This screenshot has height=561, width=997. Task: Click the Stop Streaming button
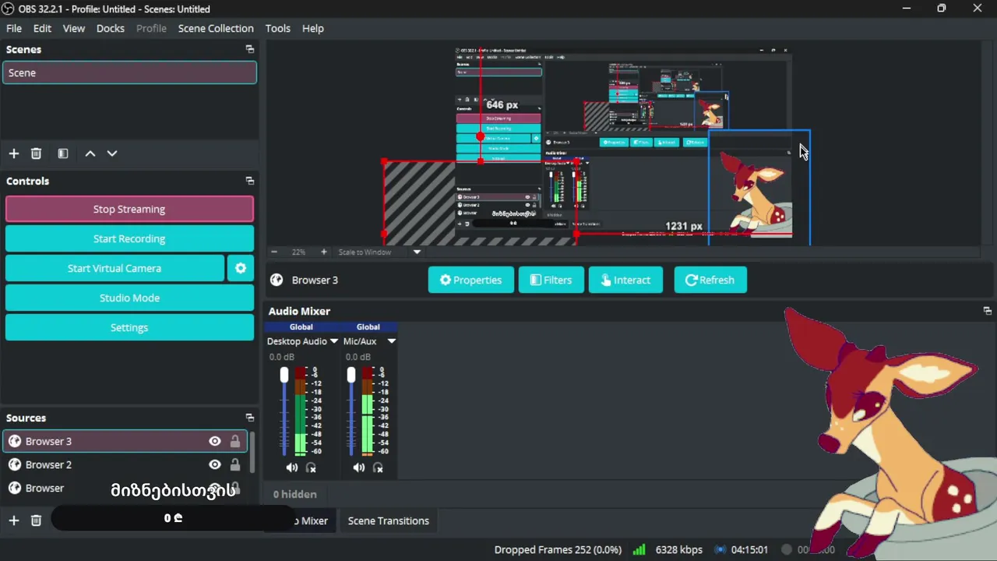[x=129, y=209]
